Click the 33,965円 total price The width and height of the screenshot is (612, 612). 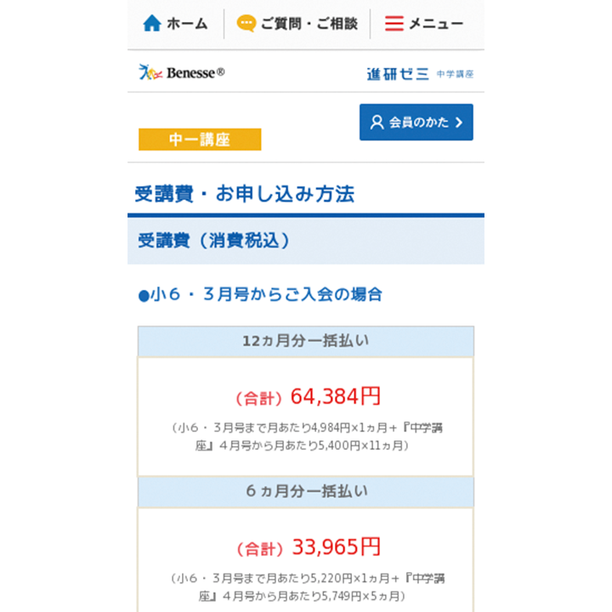336,547
